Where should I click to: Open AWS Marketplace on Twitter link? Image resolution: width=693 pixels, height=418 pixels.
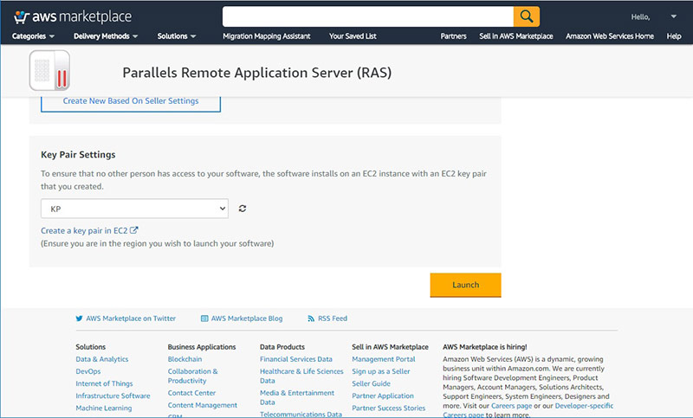pyautogui.click(x=131, y=318)
